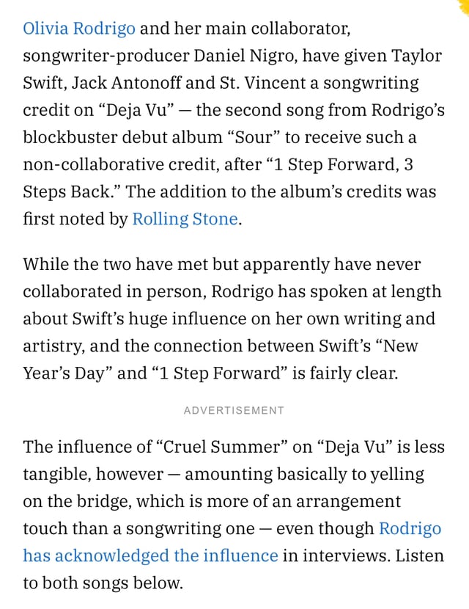This screenshot has height=609, width=469.
Task: Open the Rolling Stone link
Action: point(185,219)
